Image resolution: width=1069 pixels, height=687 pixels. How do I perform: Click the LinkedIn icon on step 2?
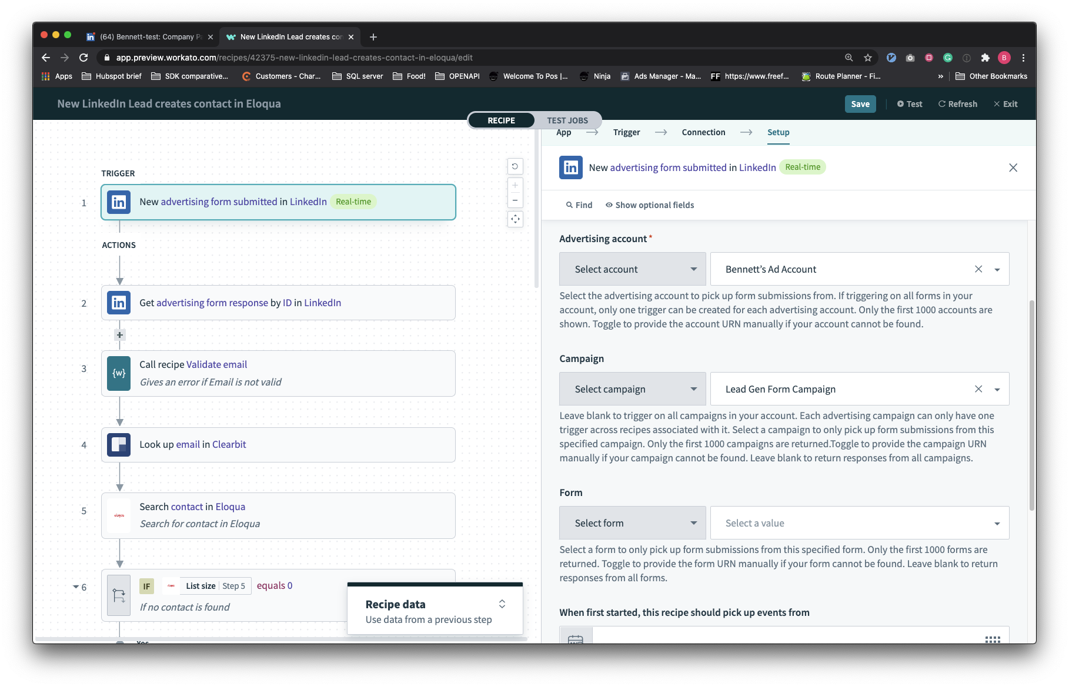click(119, 303)
